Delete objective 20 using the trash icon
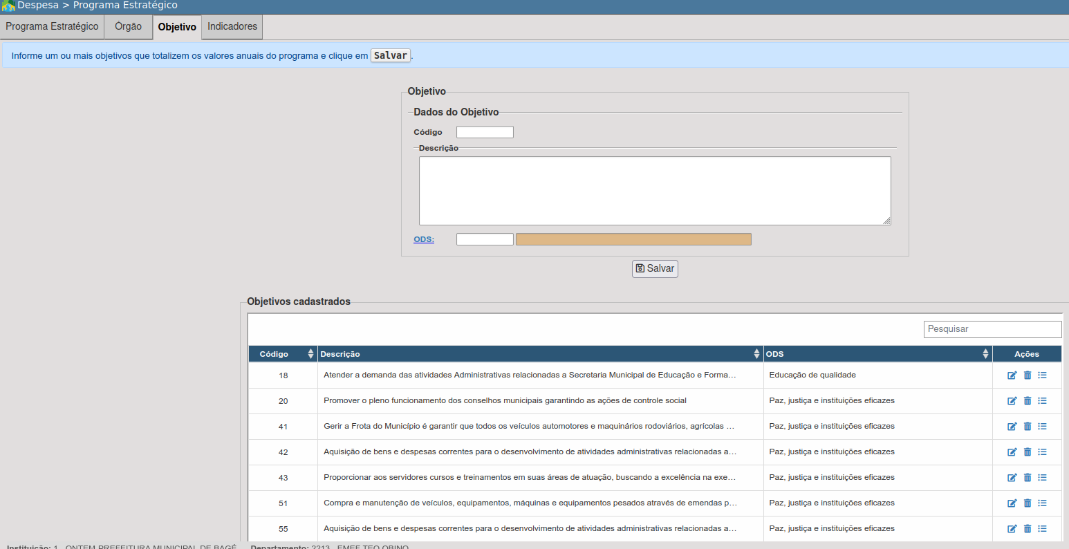The width and height of the screenshot is (1069, 549). point(1028,401)
